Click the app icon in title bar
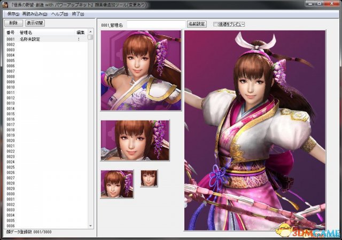The image size is (342, 240). tap(5, 5)
